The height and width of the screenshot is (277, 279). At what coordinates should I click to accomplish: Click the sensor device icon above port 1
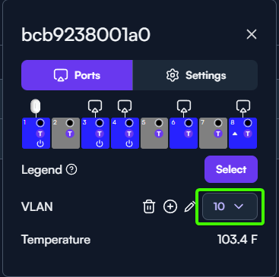coord(36,105)
